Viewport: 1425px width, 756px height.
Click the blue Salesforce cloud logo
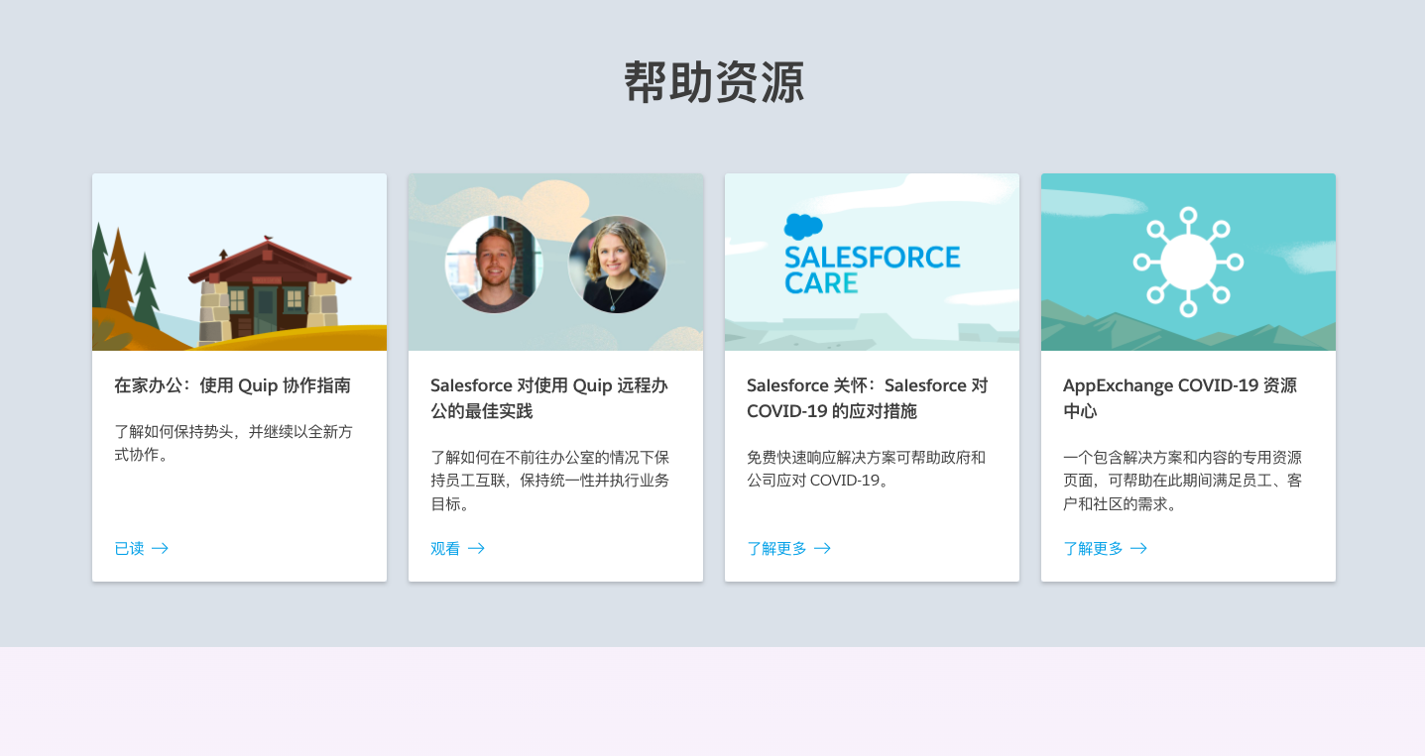pyautogui.click(x=803, y=227)
